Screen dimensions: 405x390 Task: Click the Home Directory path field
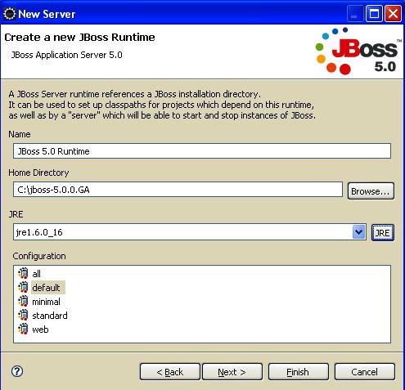click(178, 190)
